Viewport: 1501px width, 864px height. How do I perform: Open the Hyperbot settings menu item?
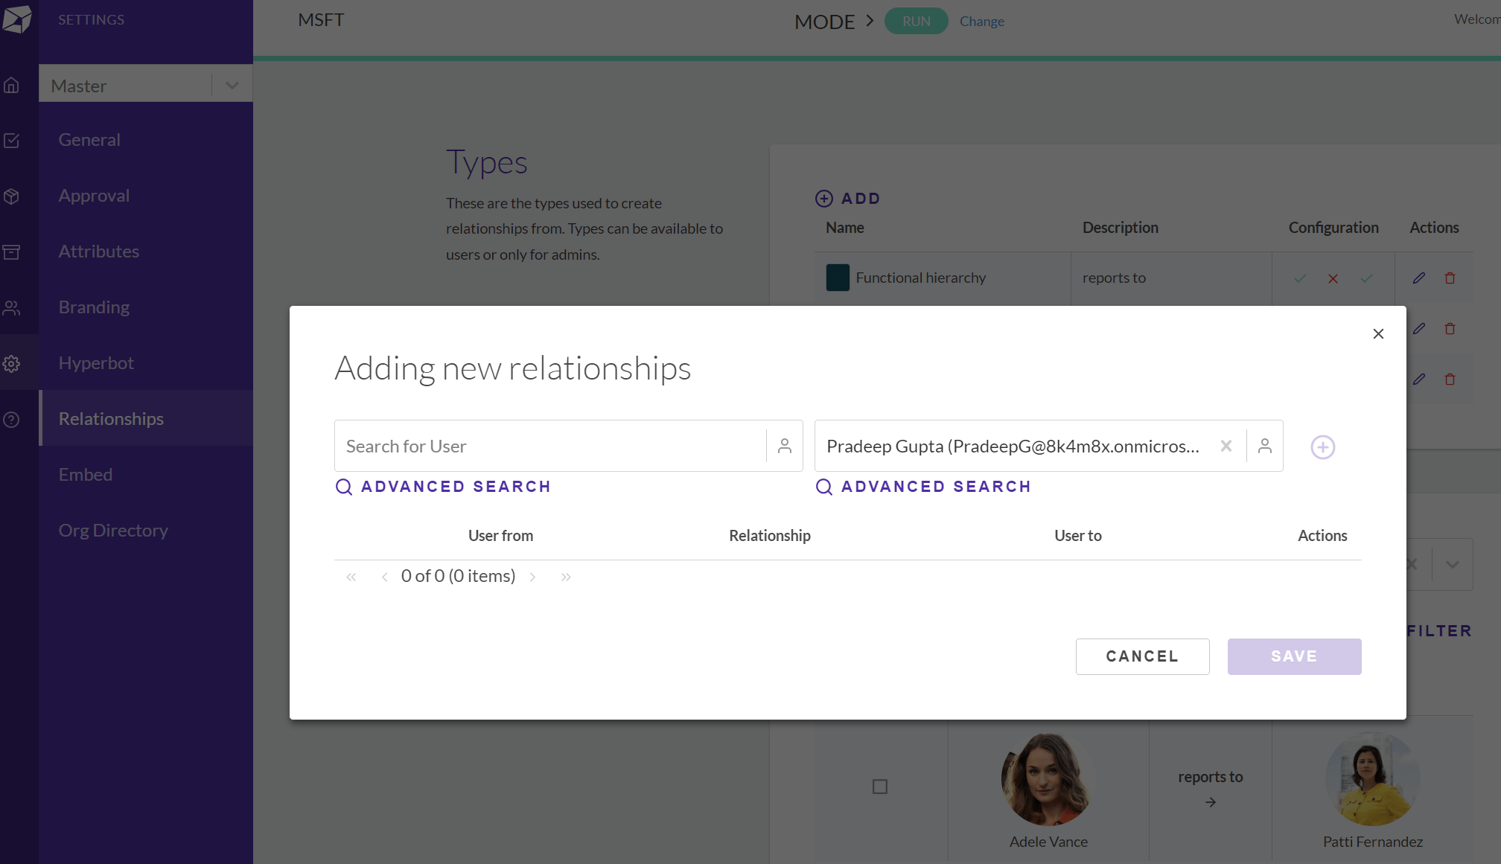click(96, 363)
